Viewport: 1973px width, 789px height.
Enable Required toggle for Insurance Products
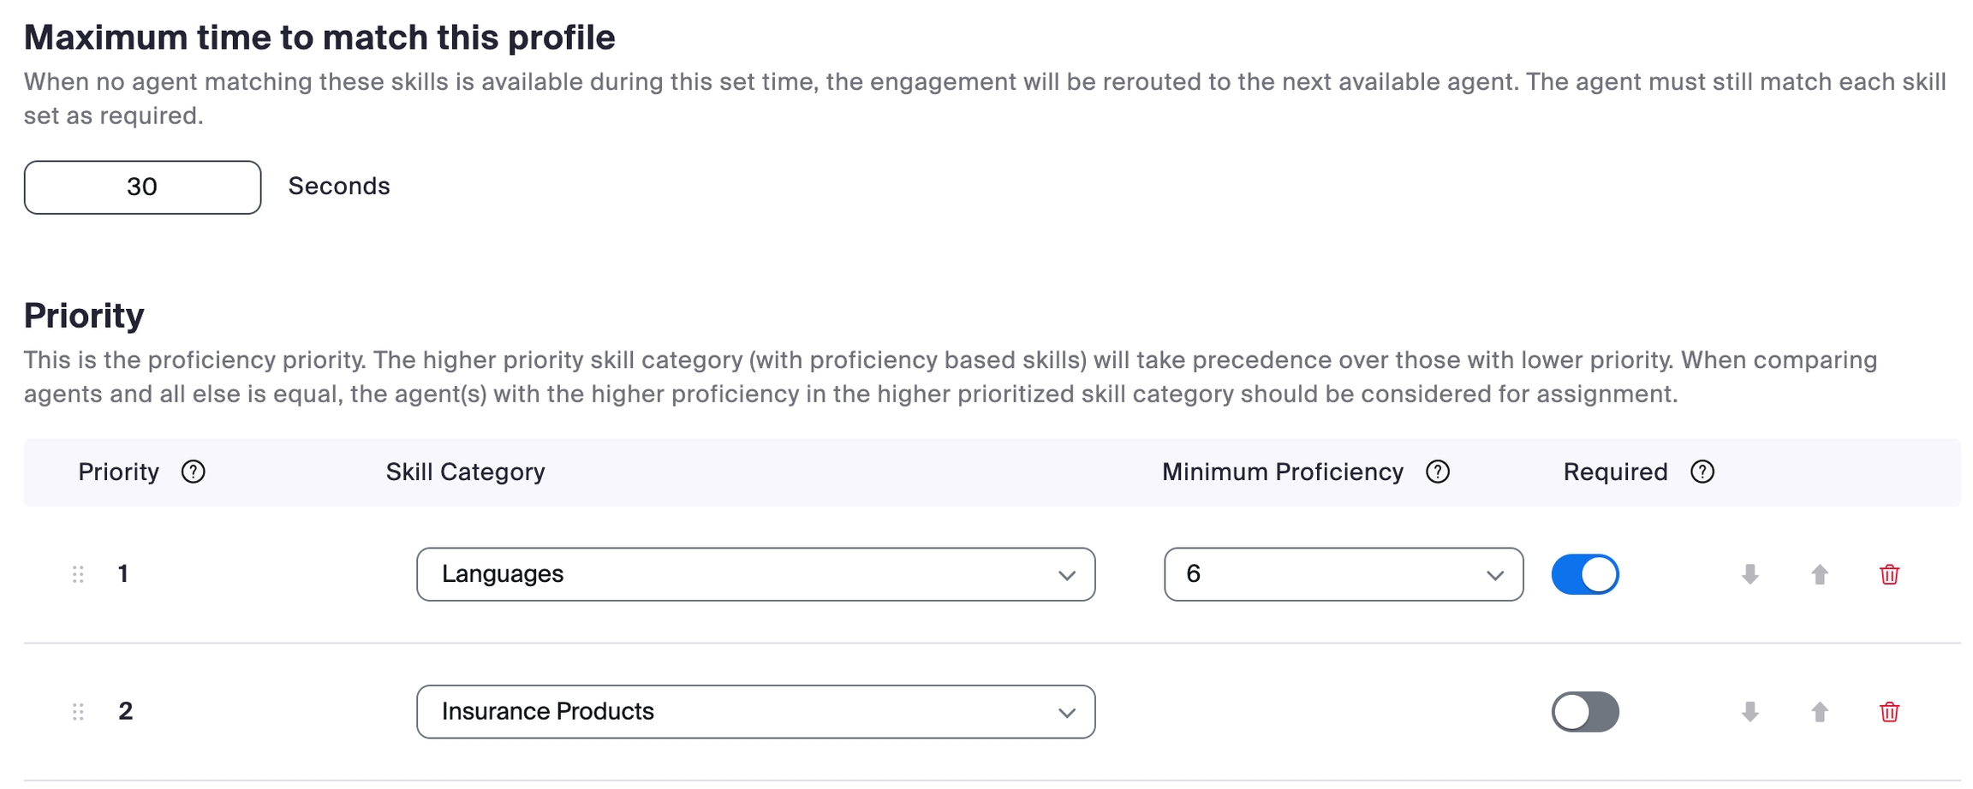tap(1585, 712)
